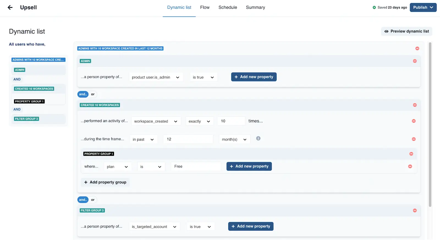
Task: Set connector before Filter Group 3 to 'or'
Action: click(93, 200)
